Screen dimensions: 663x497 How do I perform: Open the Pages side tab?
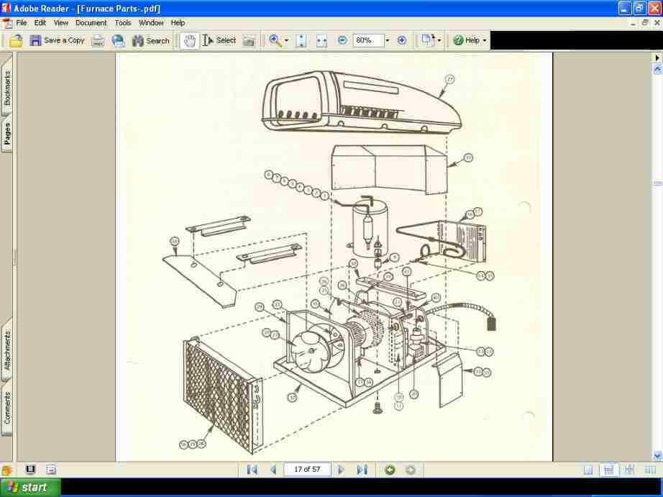(x=7, y=134)
